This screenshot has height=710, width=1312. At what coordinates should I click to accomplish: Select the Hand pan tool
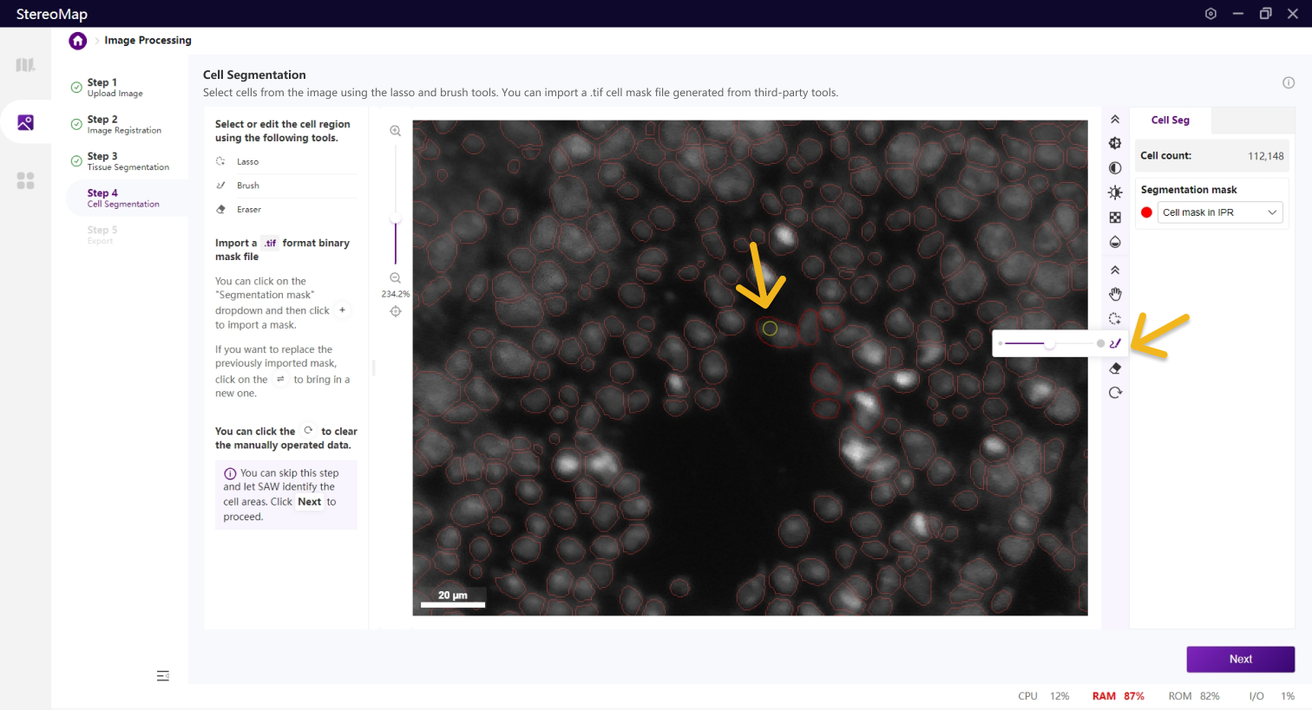coord(1115,295)
